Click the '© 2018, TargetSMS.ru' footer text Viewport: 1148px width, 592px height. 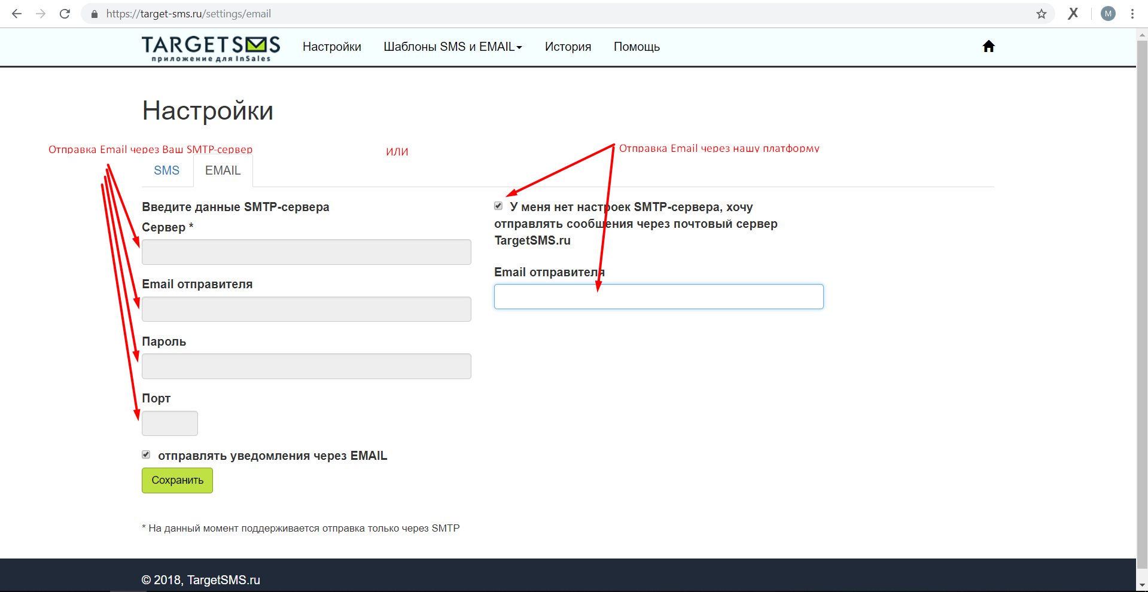200,579
